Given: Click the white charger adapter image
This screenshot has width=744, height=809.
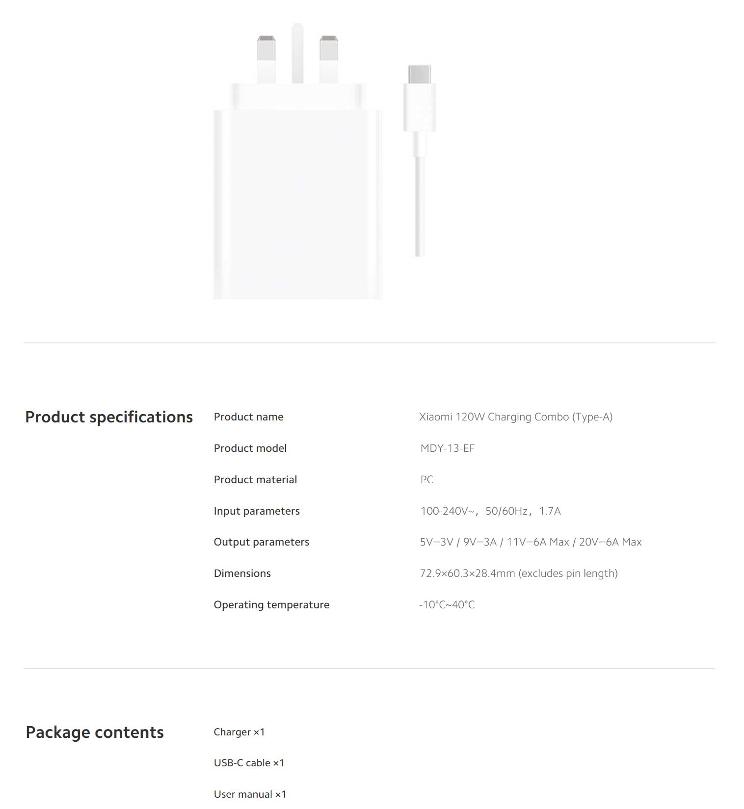Looking at the screenshot, I should (297, 161).
